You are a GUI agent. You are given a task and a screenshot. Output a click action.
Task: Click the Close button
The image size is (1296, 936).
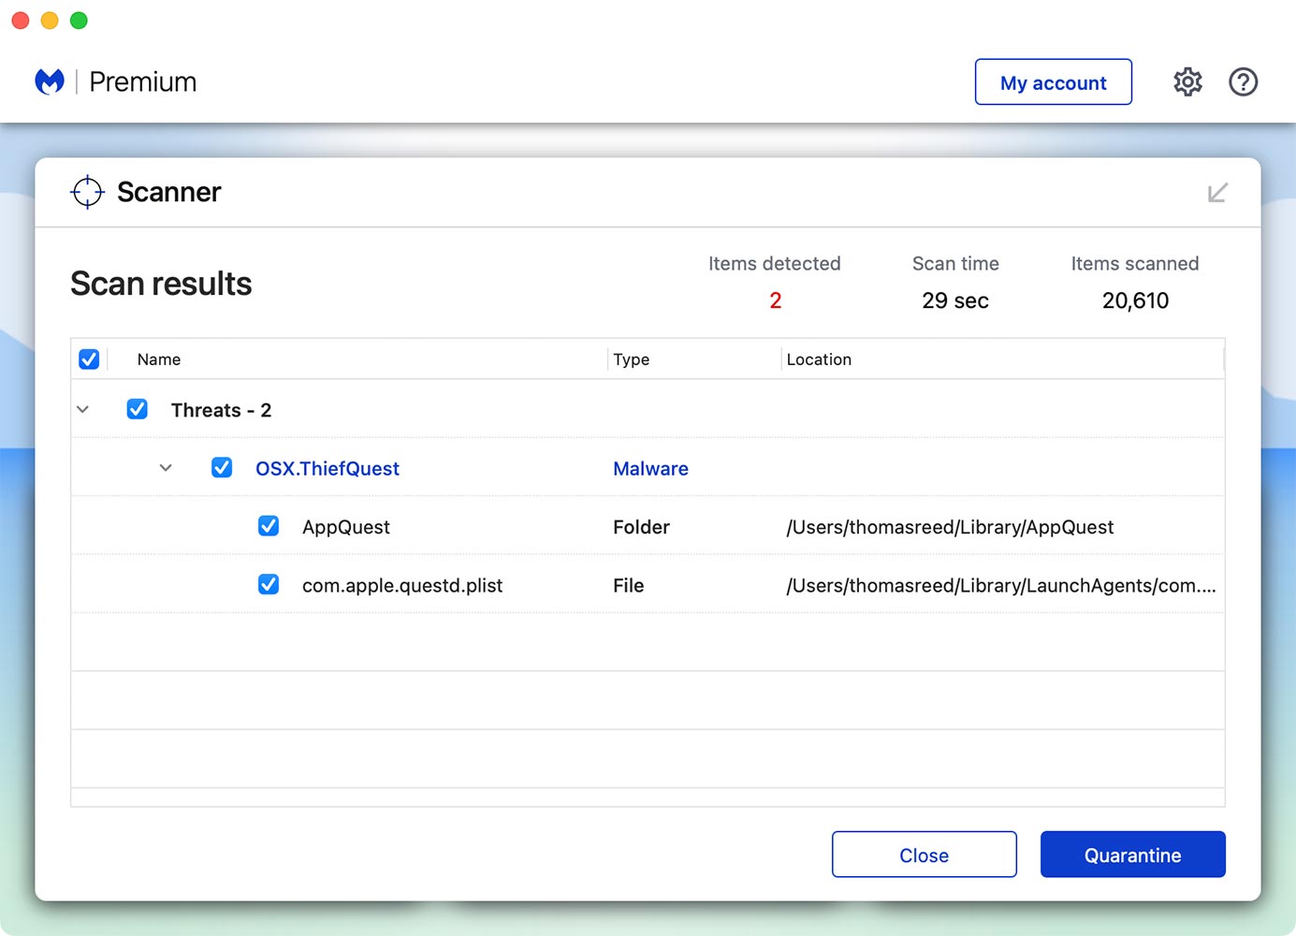click(x=924, y=855)
